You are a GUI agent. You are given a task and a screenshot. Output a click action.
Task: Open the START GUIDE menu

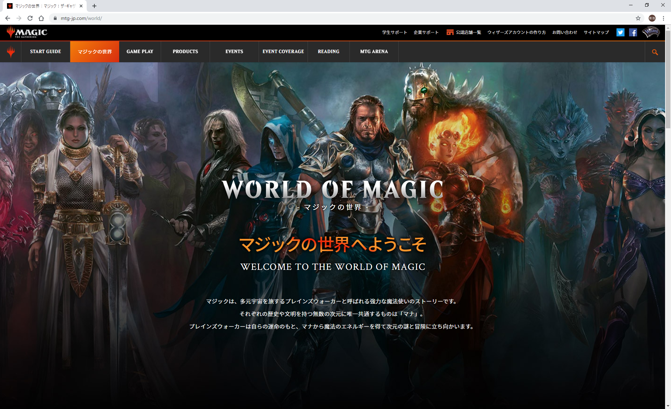[x=45, y=52]
